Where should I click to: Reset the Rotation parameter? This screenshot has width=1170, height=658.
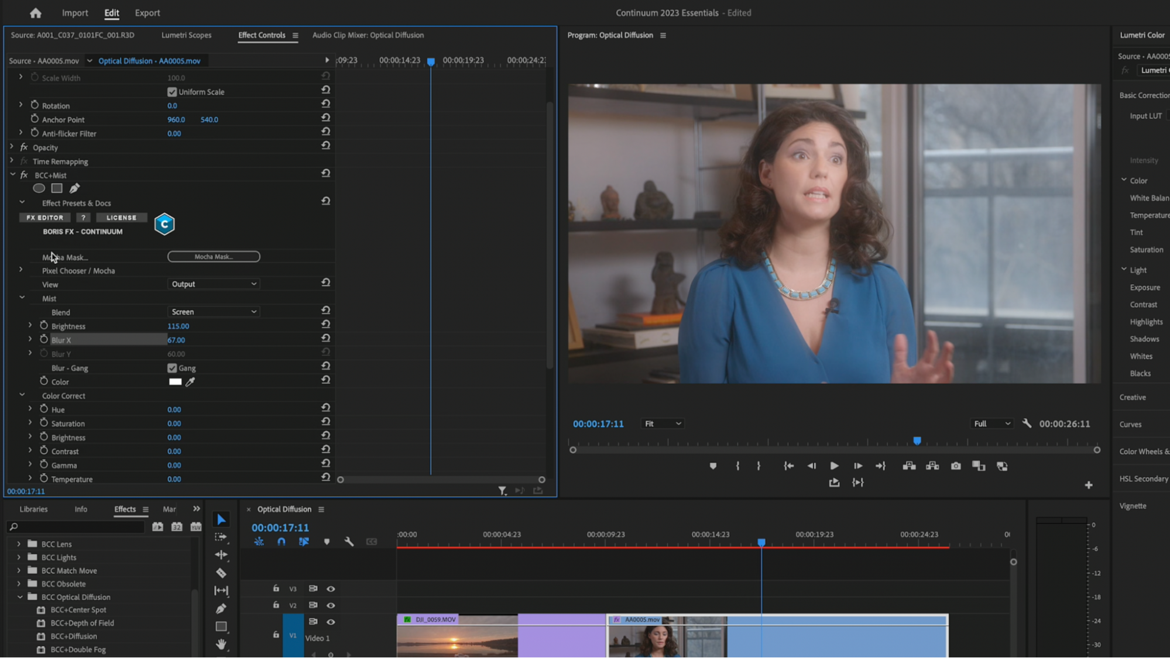pyautogui.click(x=325, y=105)
